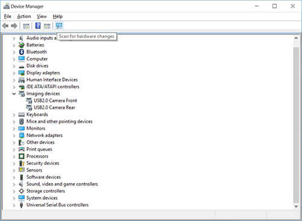Maximize the Device Manager window
302x221 pixels.
pos(274,6)
